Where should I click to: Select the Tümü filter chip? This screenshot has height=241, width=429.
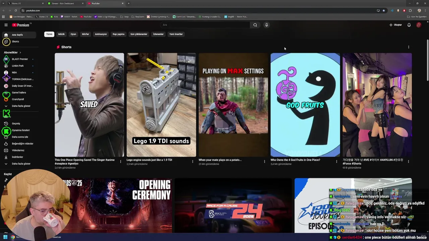coord(49,34)
